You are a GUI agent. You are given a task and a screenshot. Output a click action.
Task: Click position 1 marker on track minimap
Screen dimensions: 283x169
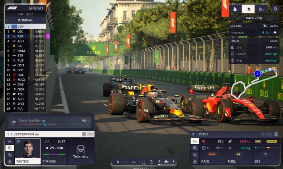[x=257, y=74]
